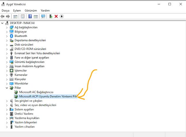This screenshot has width=186, height=137.
Task: Click the Üretici Yazılımı chip icon
Action: pos(11,114)
